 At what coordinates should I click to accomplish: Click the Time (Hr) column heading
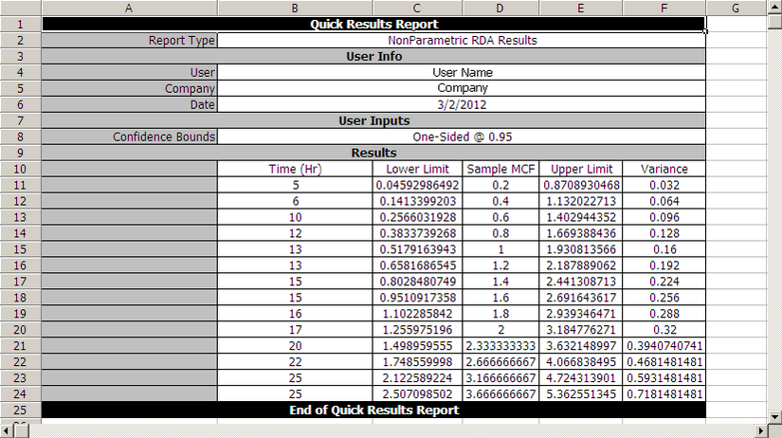(295, 169)
